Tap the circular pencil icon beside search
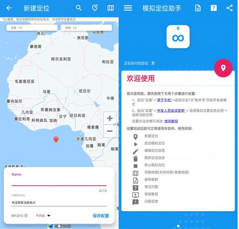239x229 pixels. (x=95, y=8)
